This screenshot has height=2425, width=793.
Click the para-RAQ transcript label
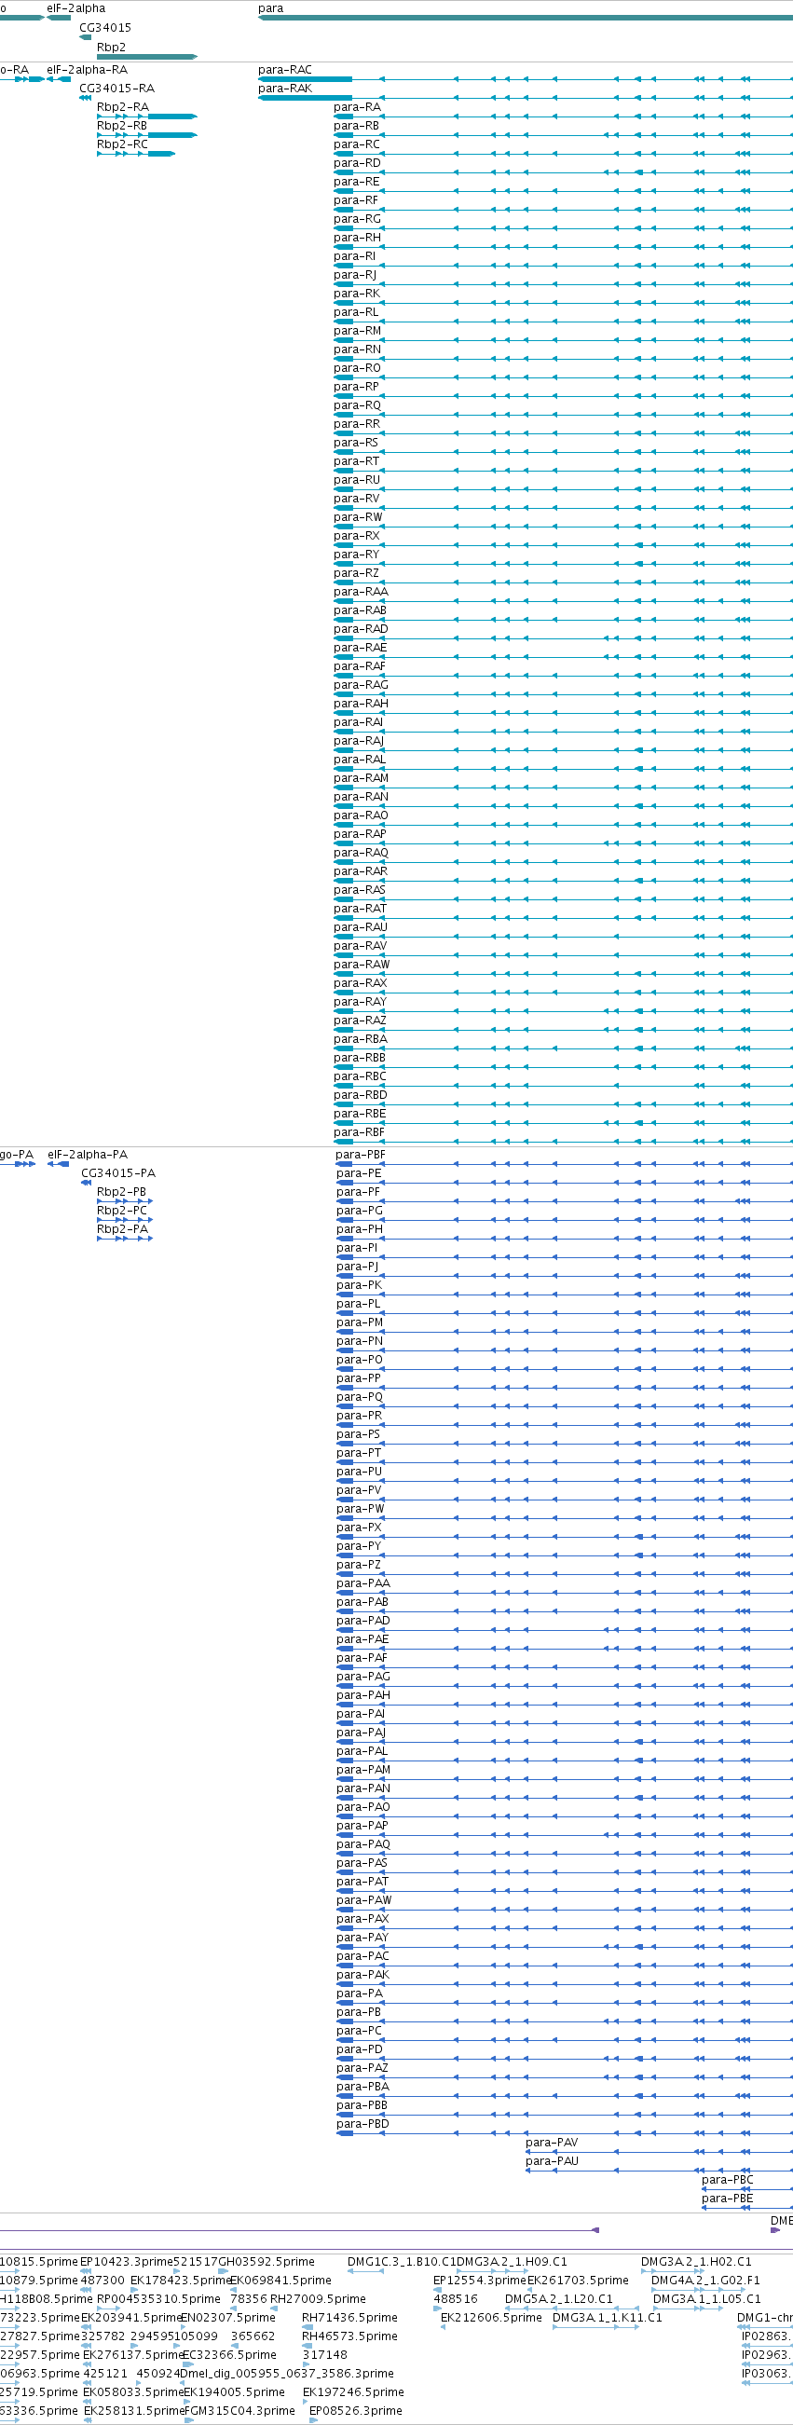(x=361, y=853)
